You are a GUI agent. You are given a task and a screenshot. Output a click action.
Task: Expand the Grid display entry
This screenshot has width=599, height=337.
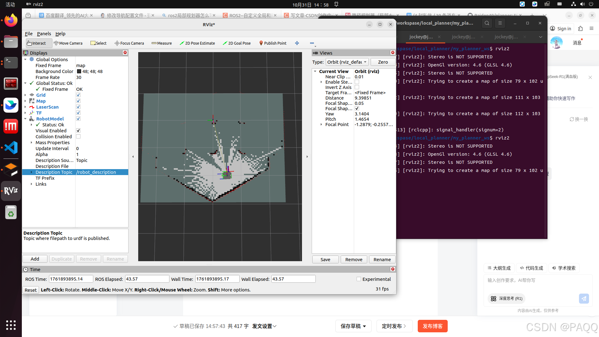26,95
